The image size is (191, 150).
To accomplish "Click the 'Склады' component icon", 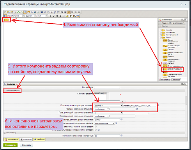I will click(x=165, y=50).
